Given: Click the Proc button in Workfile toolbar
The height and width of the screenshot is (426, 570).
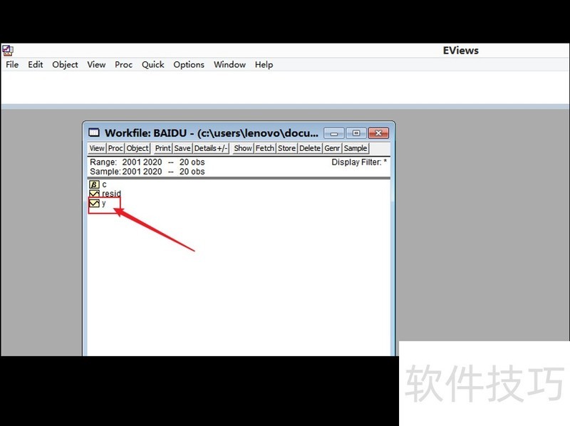Looking at the screenshot, I should pyautogui.click(x=115, y=148).
